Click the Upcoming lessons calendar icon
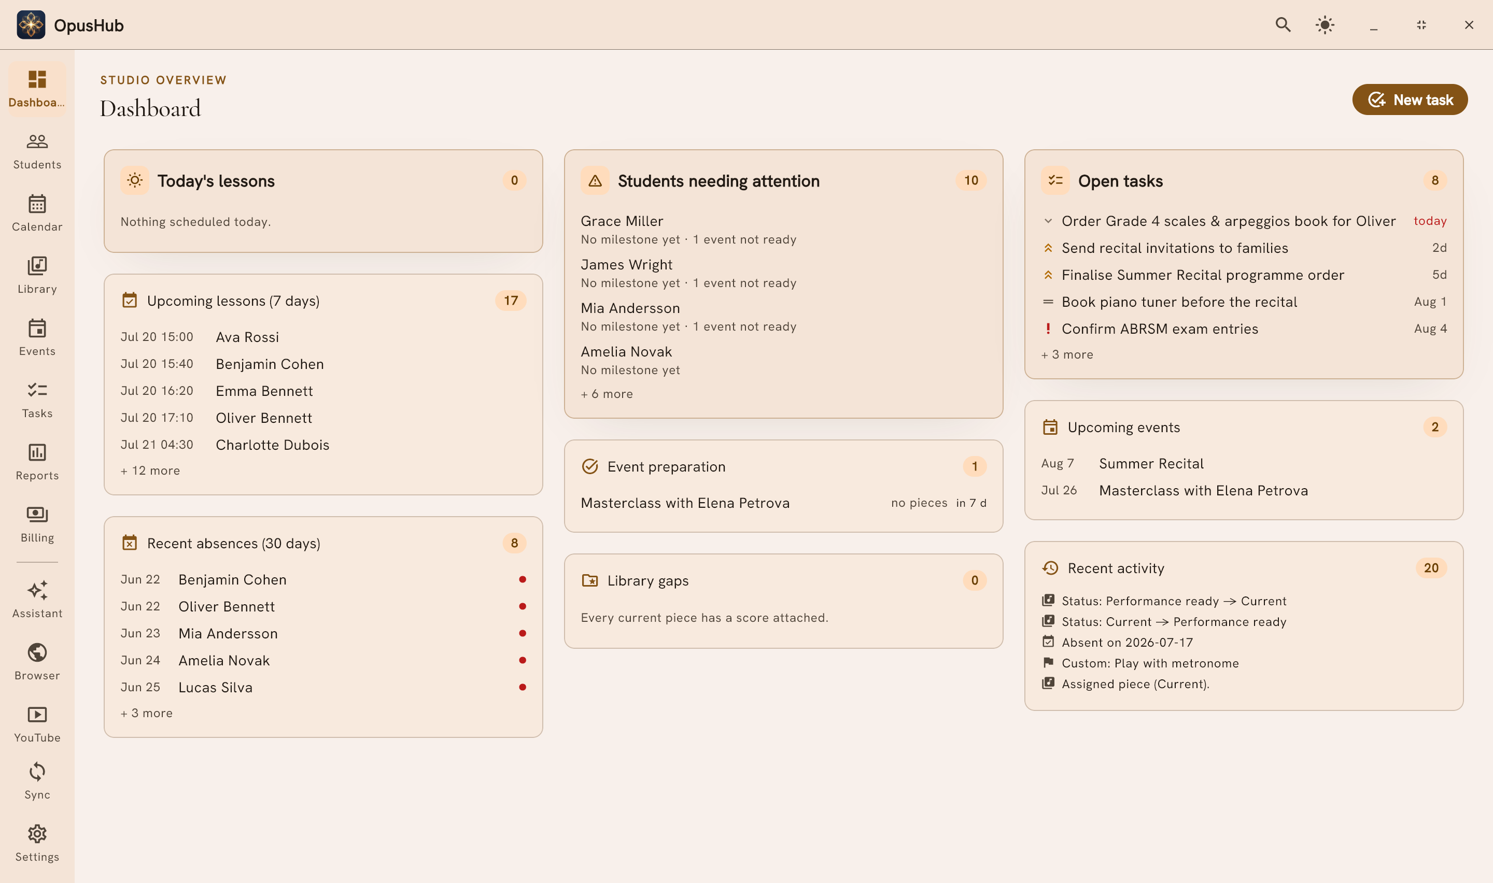The height and width of the screenshot is (883, 1493). [130, 301]
